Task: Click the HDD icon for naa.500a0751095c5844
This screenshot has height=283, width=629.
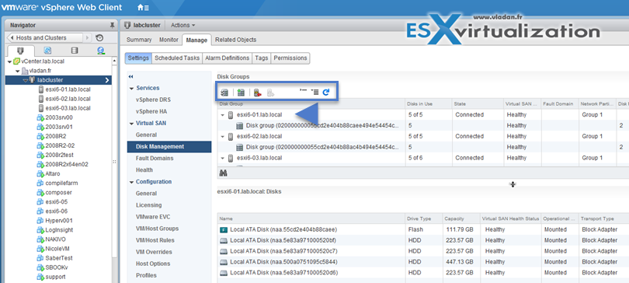Action: (224, 262)
